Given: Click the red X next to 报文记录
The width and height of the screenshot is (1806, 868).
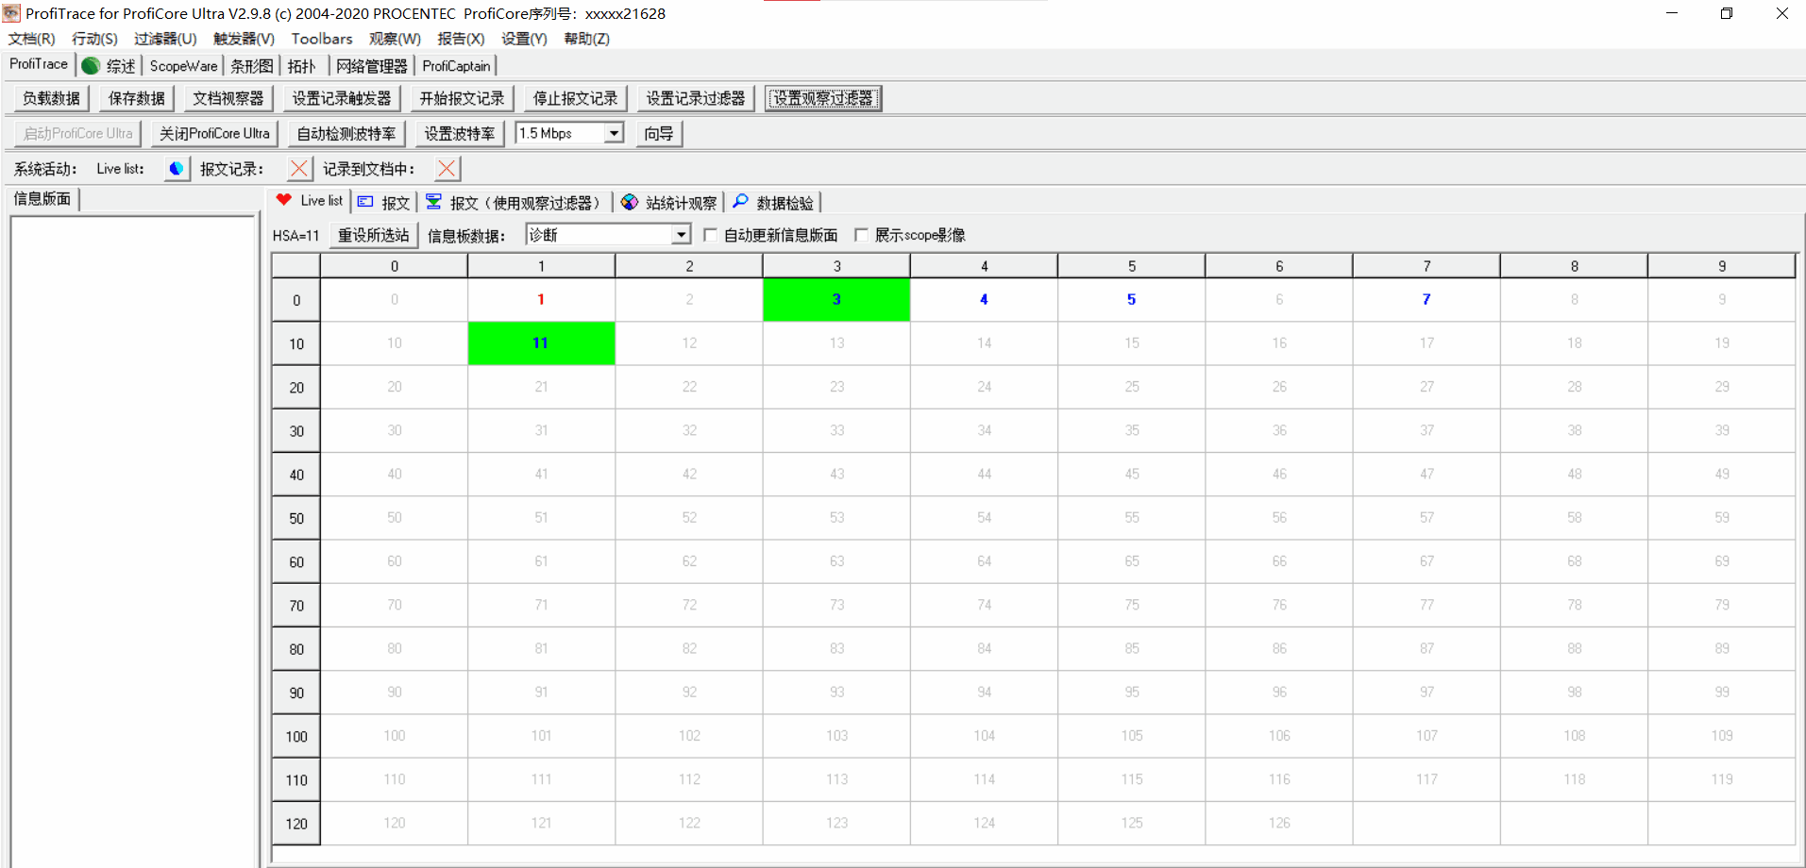Looking at the screenshot, I should click(298, 168).
